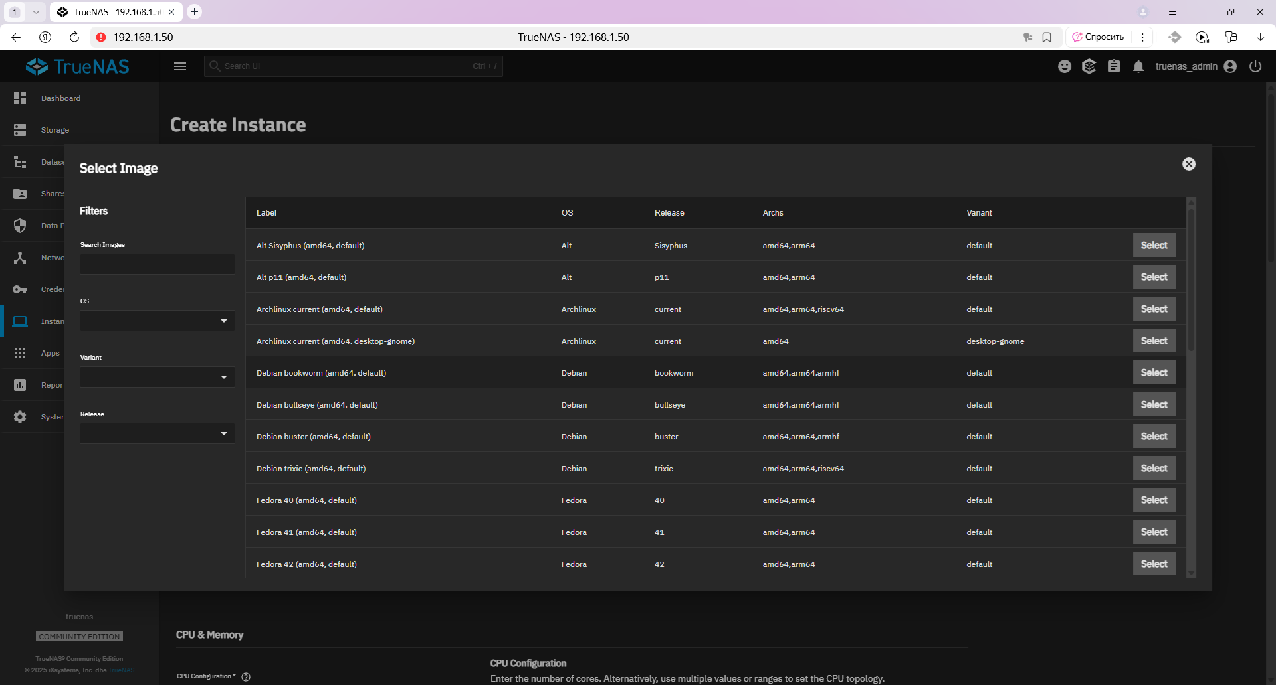
Task: Open the Shares sidebar icon
Action: (x=20, y=194)
